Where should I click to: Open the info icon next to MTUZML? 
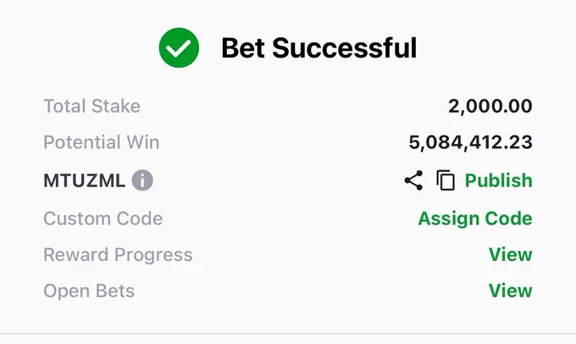[x=142, y=180]
